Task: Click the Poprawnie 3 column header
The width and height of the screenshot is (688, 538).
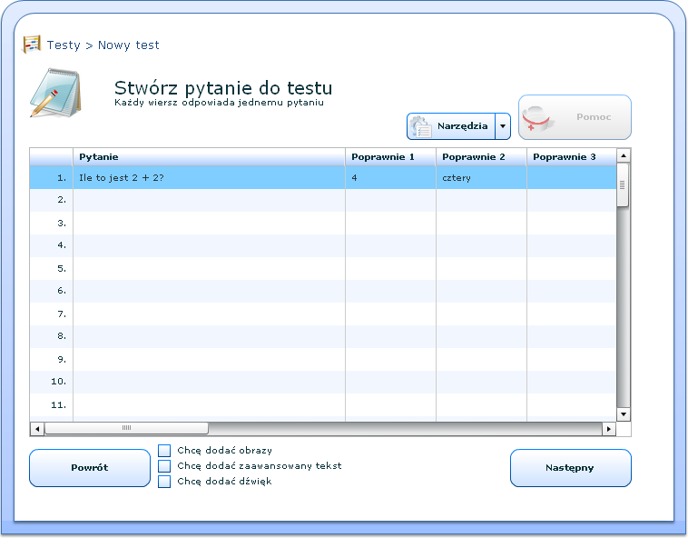Action: (572, 157)
